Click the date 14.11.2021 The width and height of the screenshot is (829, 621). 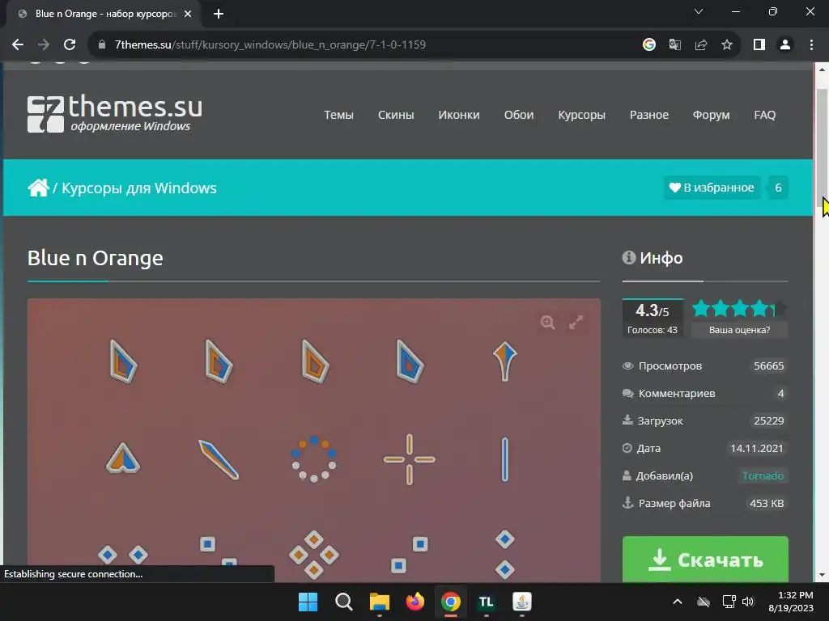tap(757, 448)
